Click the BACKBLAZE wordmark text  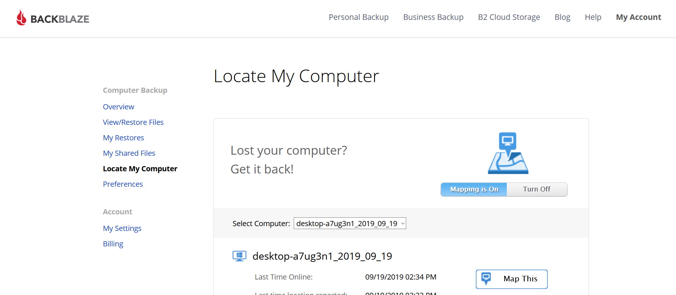point(60,19)
